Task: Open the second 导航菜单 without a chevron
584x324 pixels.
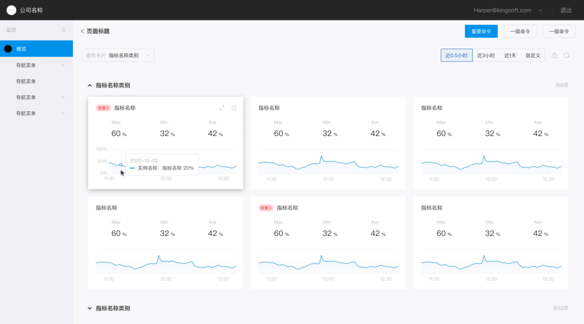Action: 37,81
